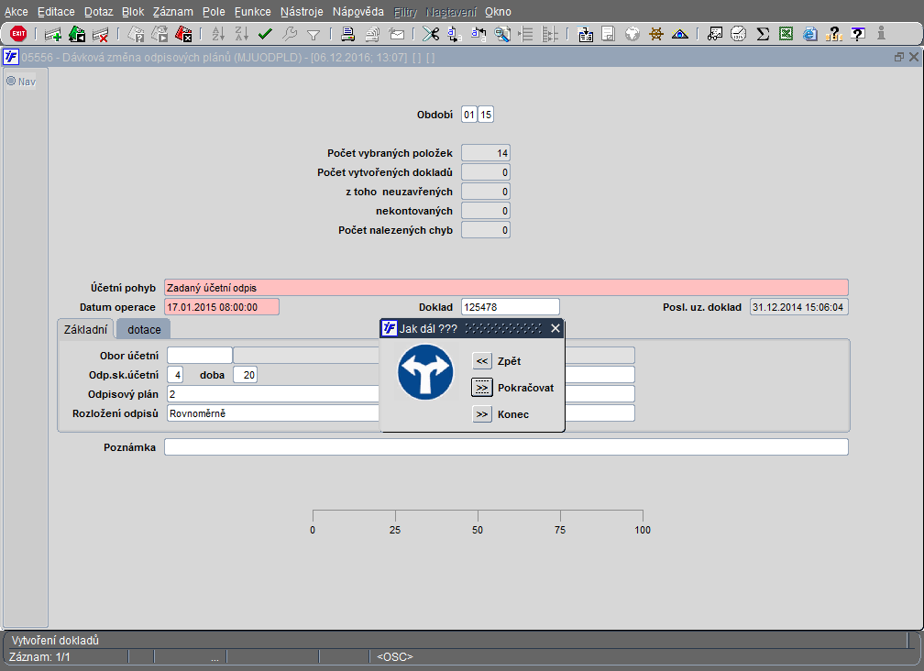This screenshot has height=671, width=924.
Task: Click the globe icon in toolbar
Action: (x=632, y=34)
